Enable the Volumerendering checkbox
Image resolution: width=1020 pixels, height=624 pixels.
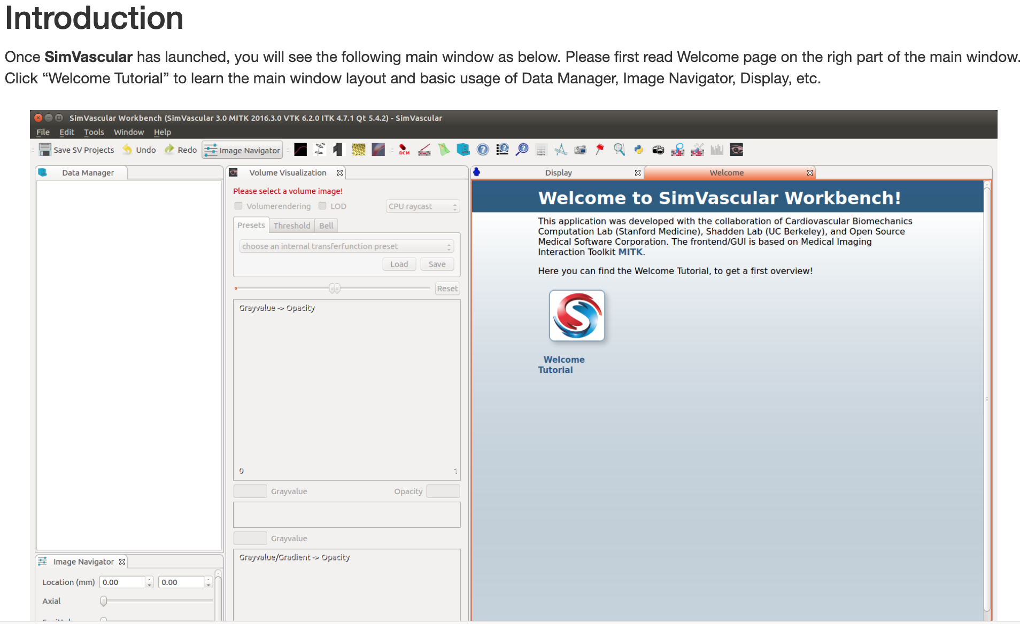(x=238, y=206)
